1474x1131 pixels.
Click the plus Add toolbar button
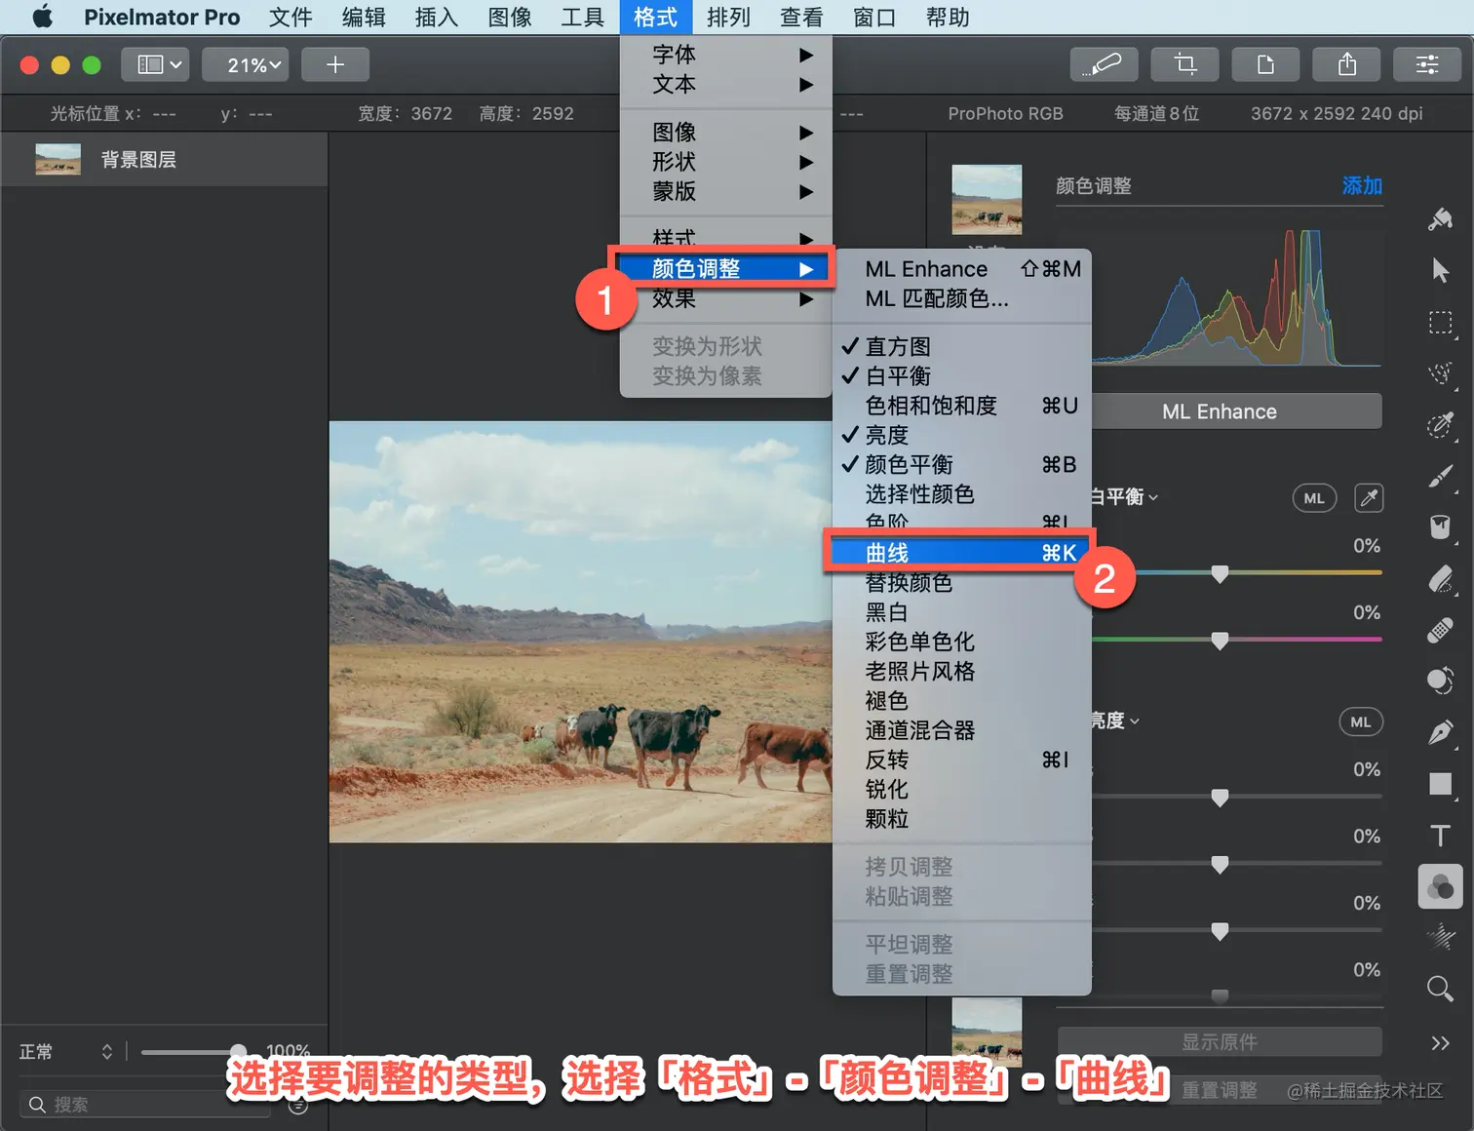coord(335,64)
